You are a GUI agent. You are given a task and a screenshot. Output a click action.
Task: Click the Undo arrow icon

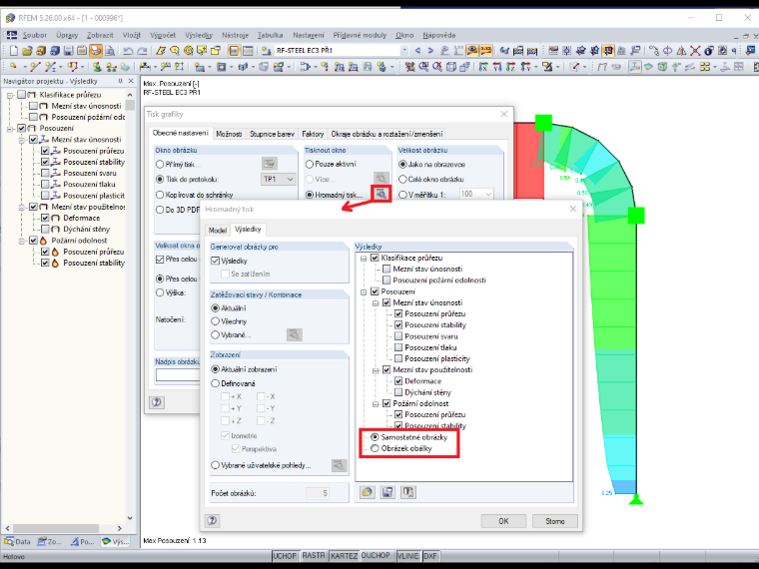(128, 50)
